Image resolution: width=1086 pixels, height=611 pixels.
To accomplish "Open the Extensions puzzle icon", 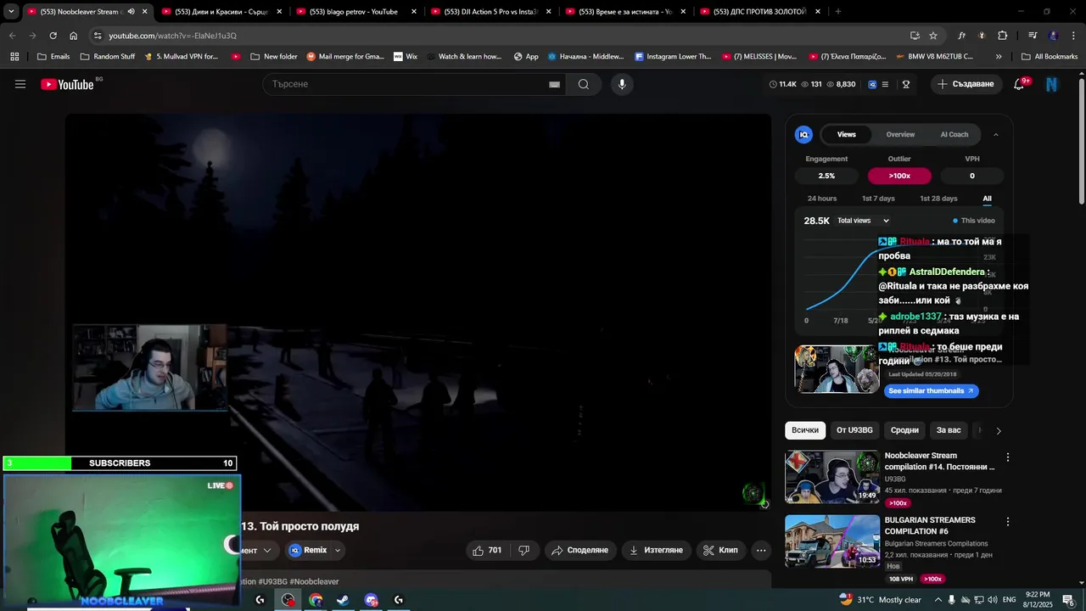I will click(x=1003, y=36).
